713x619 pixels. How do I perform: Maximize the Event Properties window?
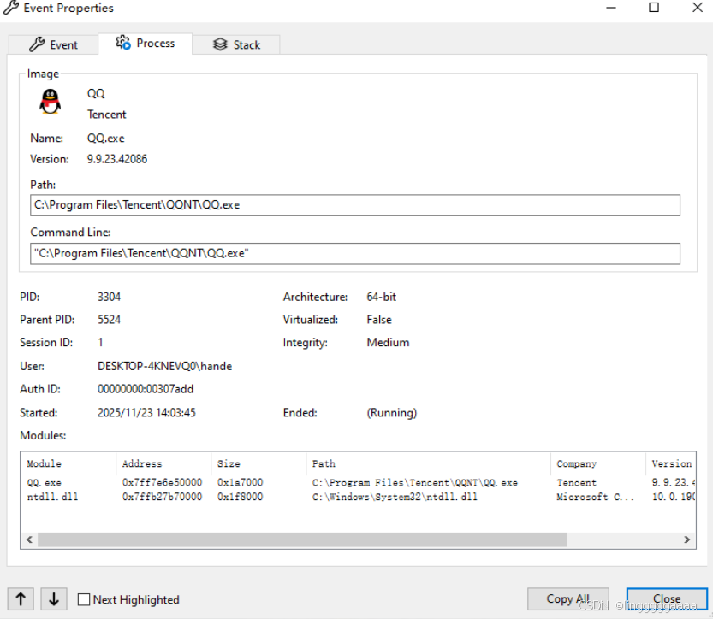(x=654, y=8)
